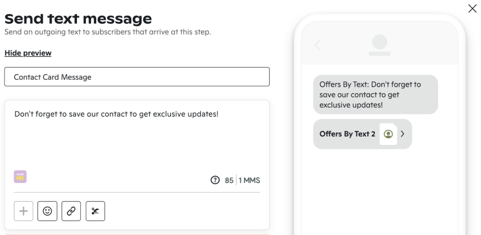481x235 pixels.
Task: Click the plus add-content button
Action: point(24,211)
